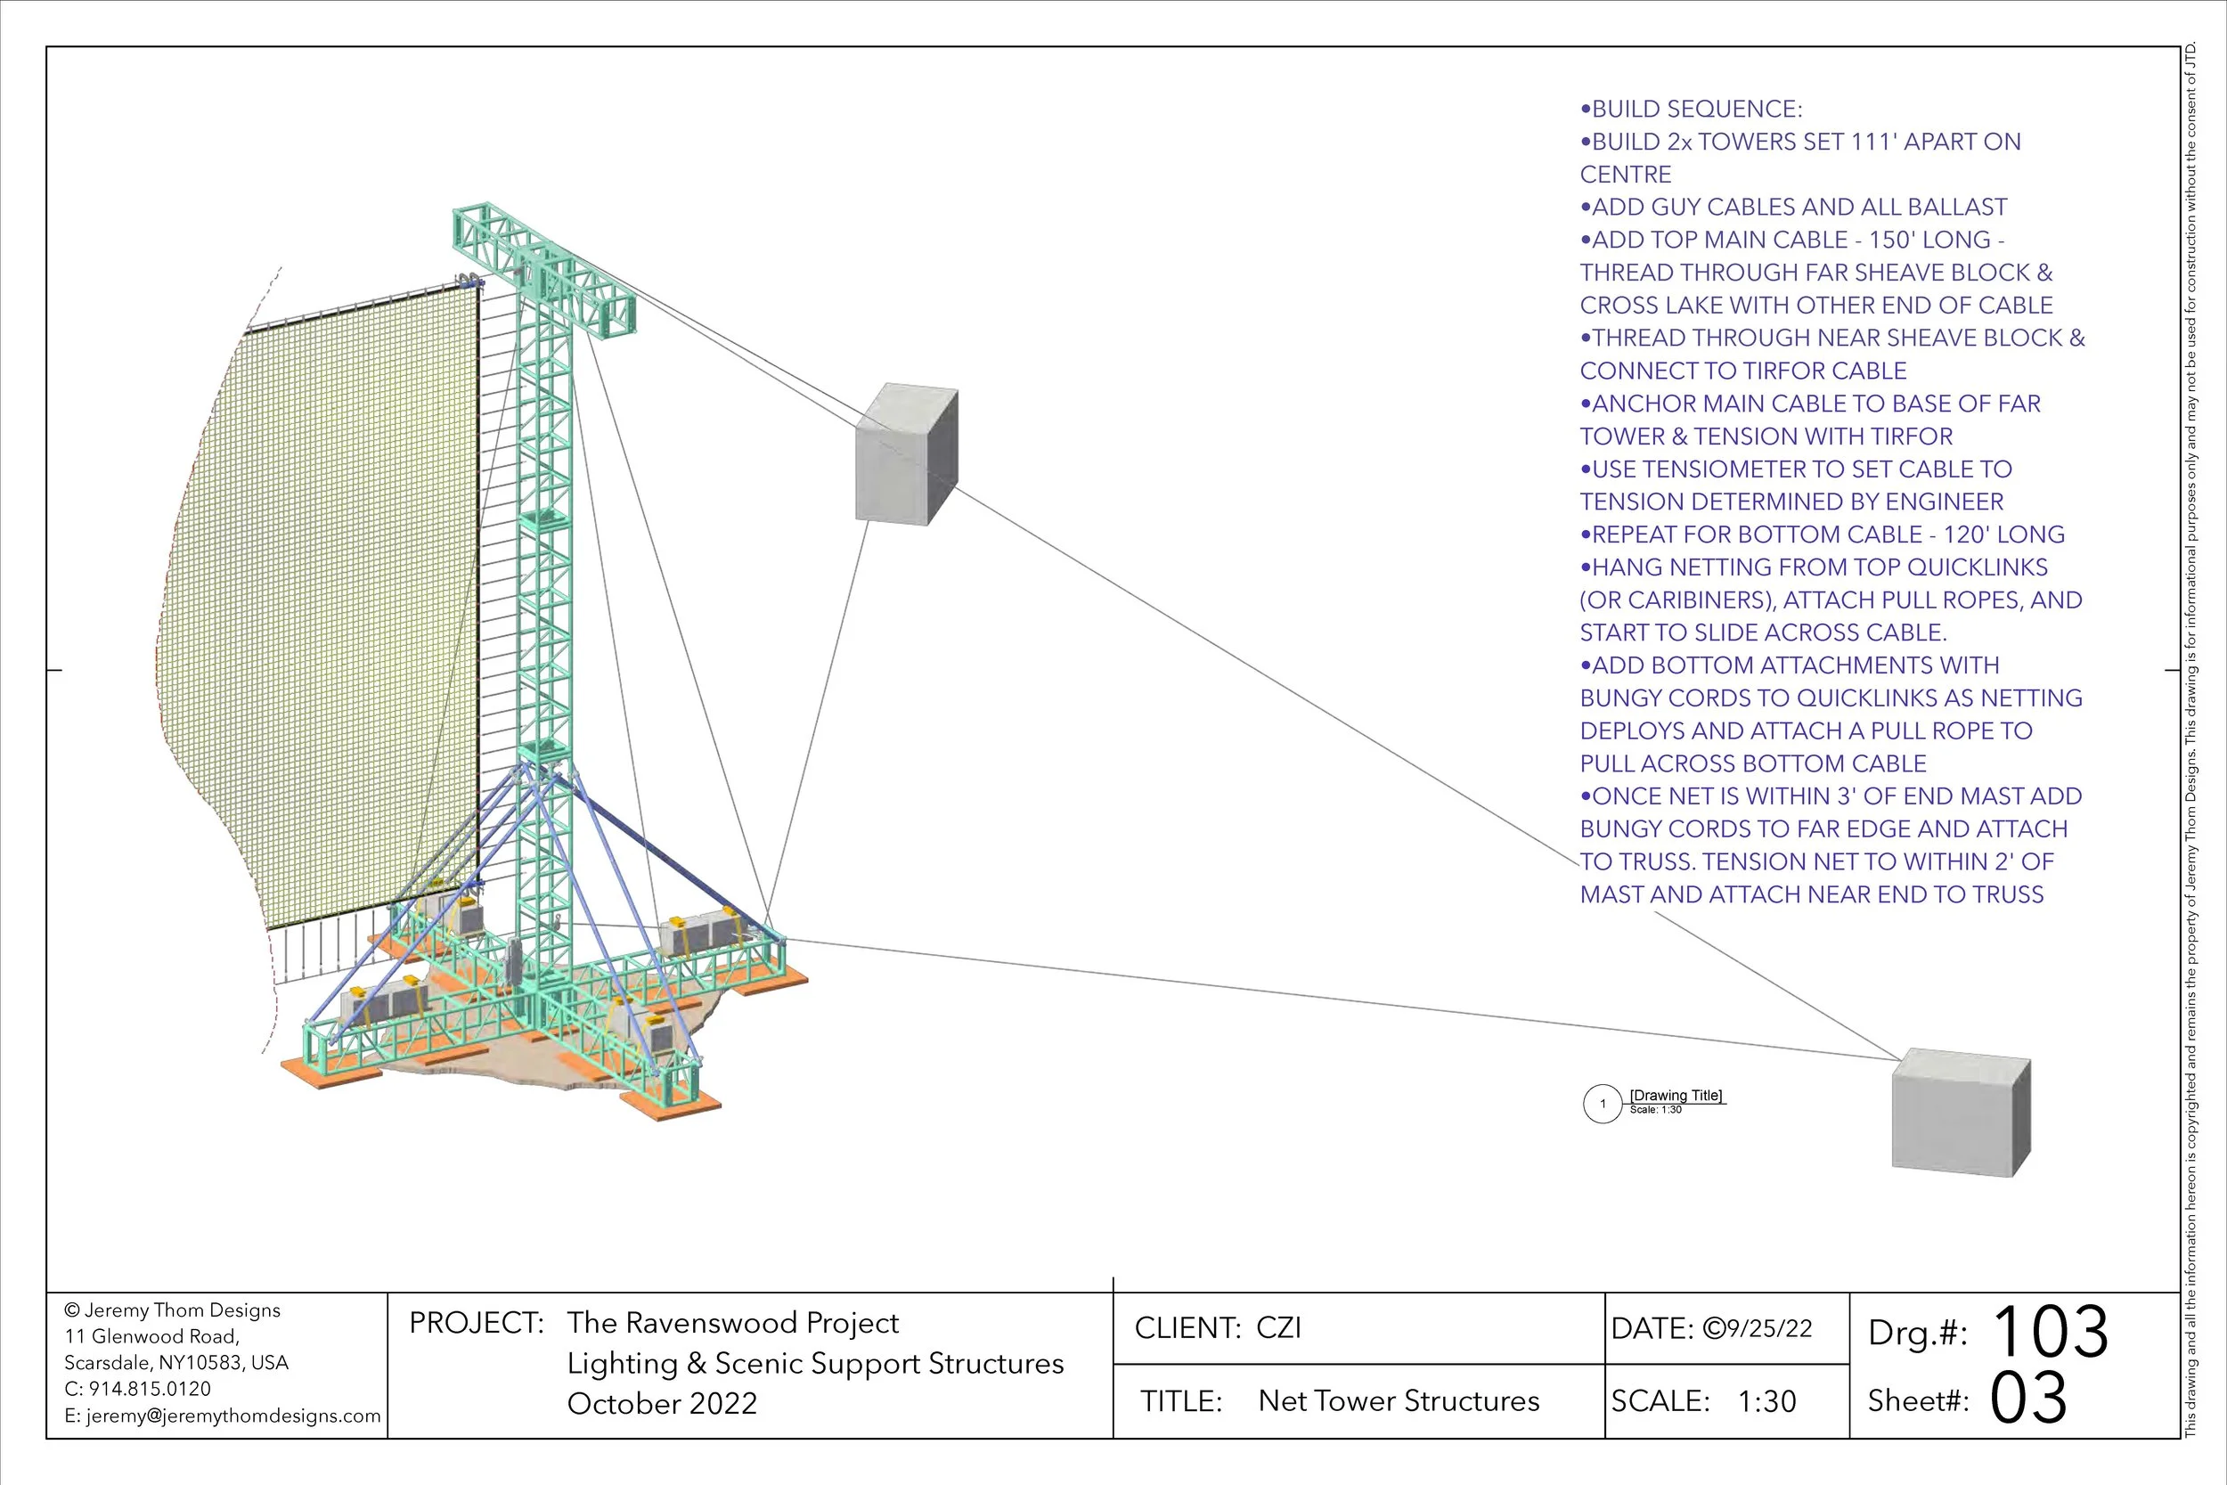Screen dimensions: 2227x1485
Task: Click the [Drawing Title] label
Action: [1675, 1095]
